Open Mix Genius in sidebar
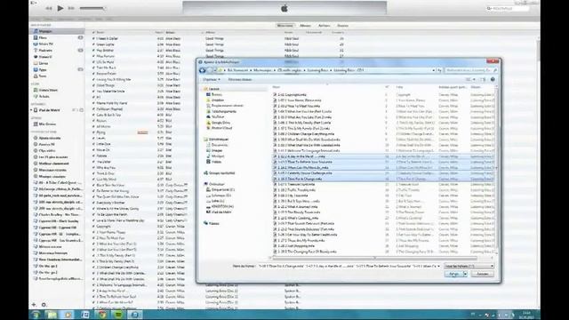 (47, 124)
